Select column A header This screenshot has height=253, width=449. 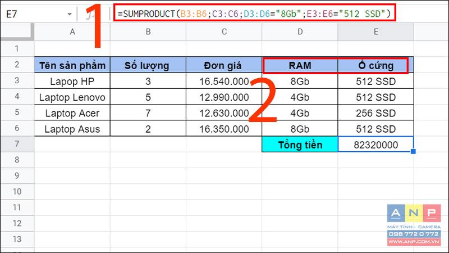tap(72, 32)
